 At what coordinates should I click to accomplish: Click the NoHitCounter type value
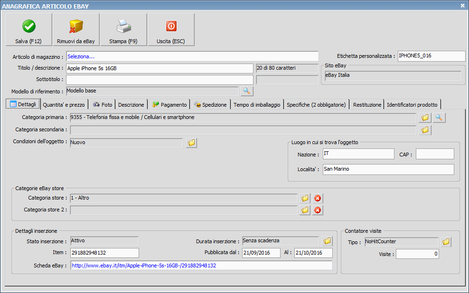pos(402,242)
